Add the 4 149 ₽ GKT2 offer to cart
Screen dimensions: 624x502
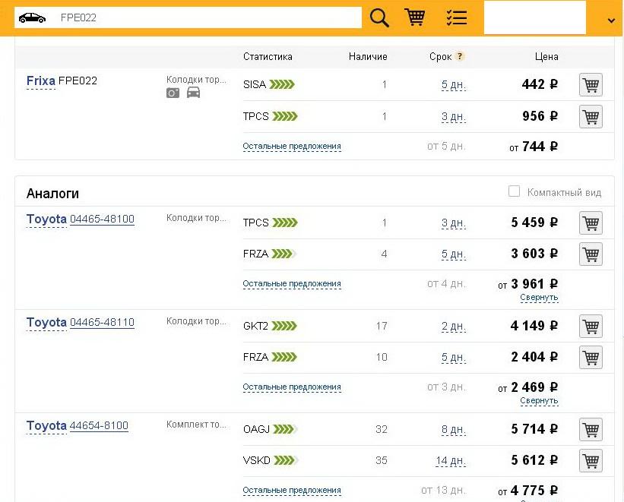tap(591, 326)
